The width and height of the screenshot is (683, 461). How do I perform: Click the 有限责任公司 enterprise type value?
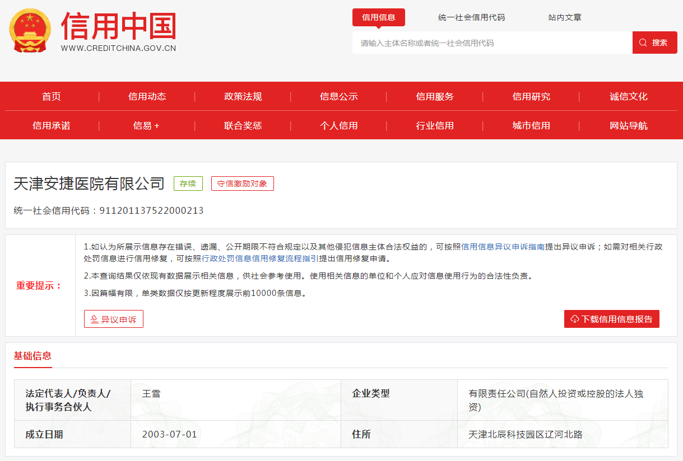click(x=556, y=400)
